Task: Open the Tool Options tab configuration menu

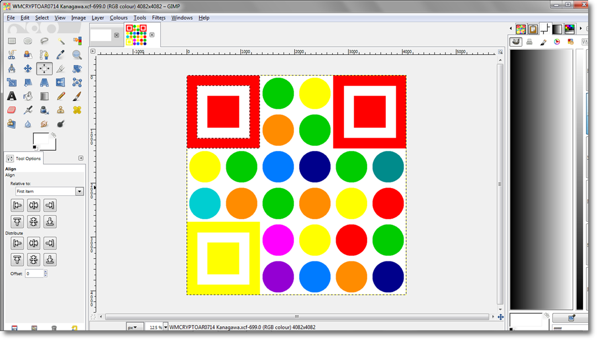Action: (81, 158)
